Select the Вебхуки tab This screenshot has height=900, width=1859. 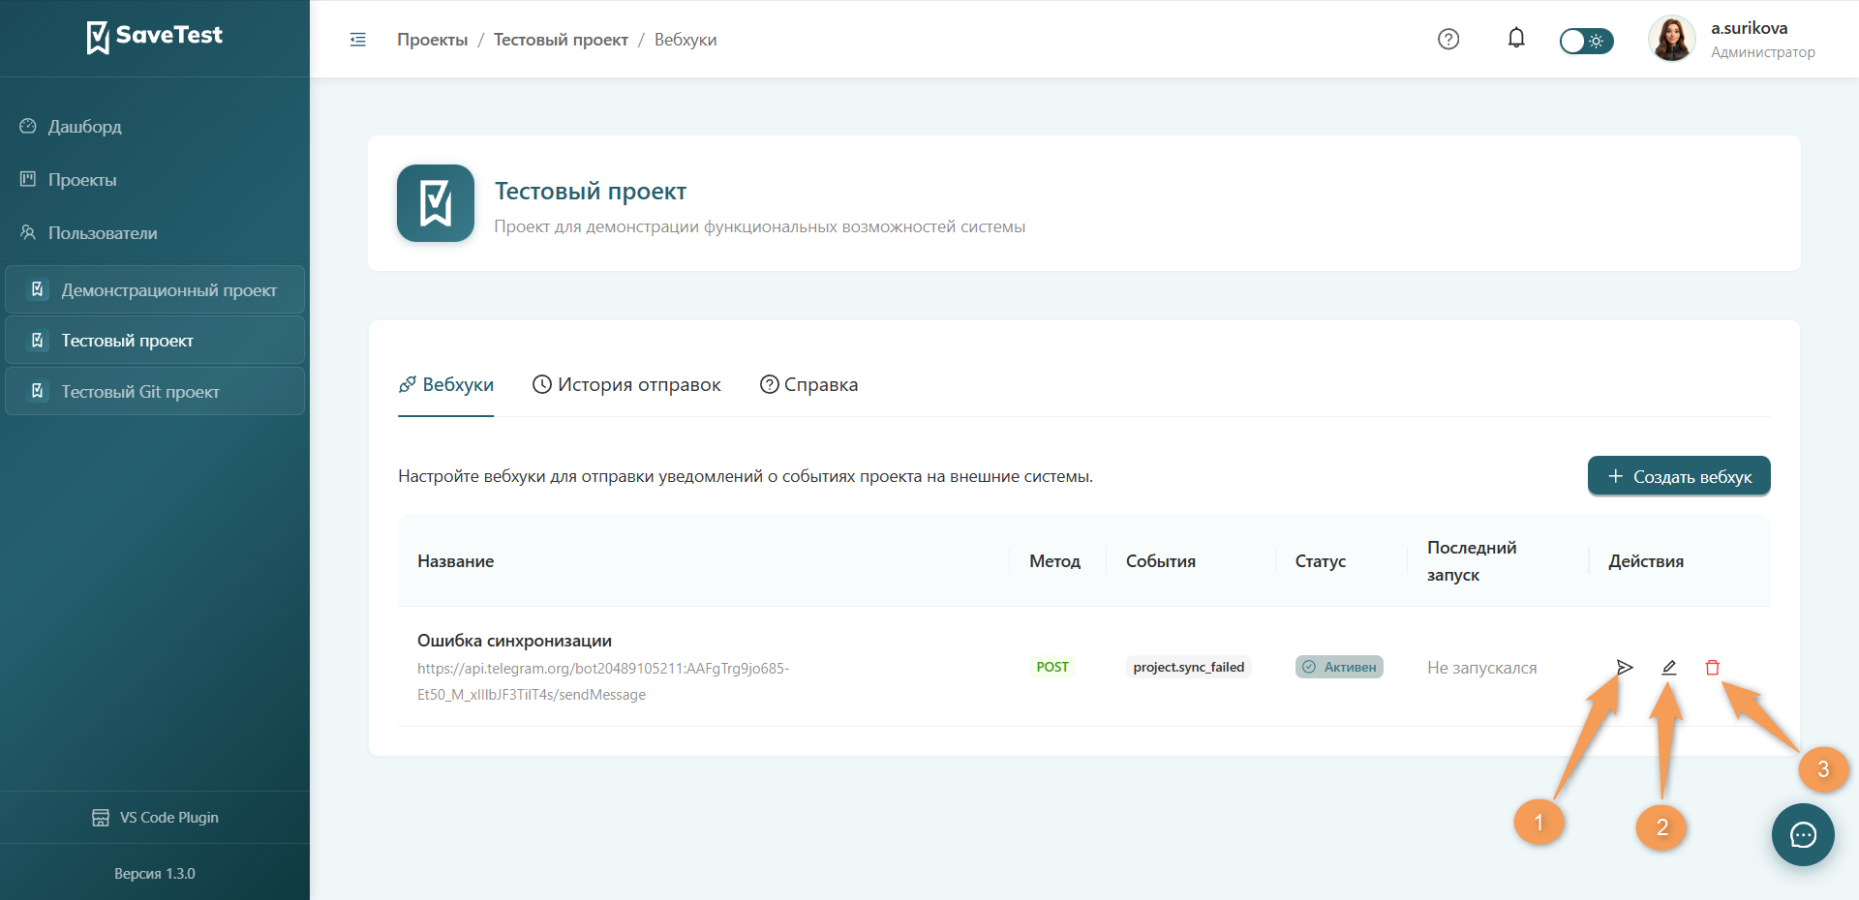tap(445, 384)
